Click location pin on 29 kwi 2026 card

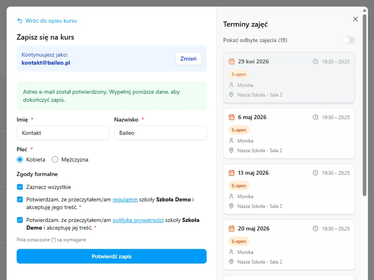231,95
